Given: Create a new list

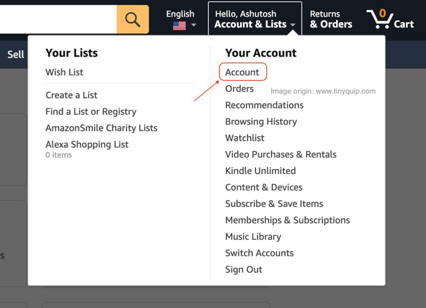Looking at the screenshot, I should pyautogui.click(x=71, y=95).
